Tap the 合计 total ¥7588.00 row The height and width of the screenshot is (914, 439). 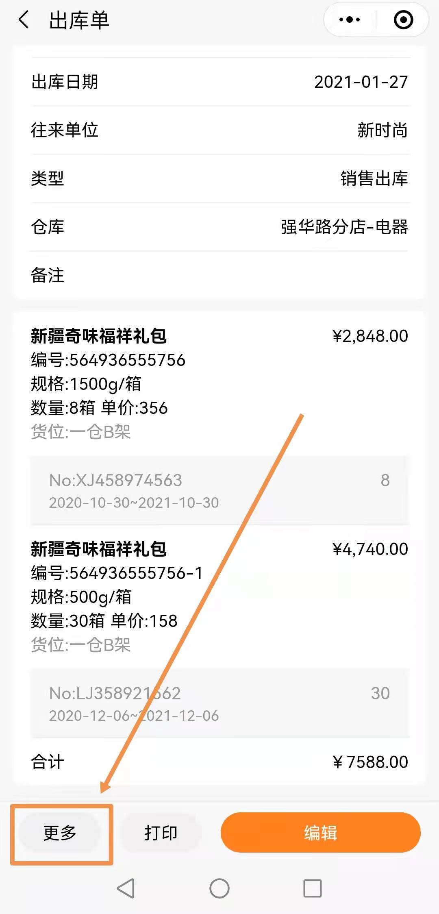coord(219,762)
